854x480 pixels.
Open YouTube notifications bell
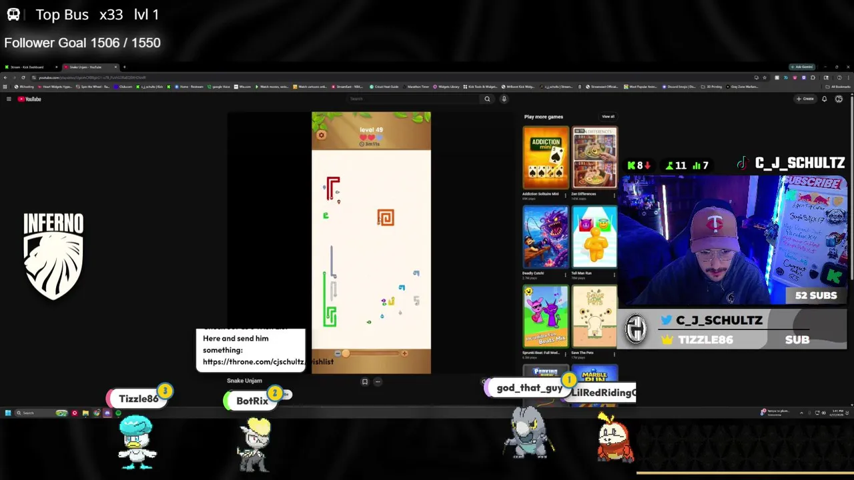point(825,99)
